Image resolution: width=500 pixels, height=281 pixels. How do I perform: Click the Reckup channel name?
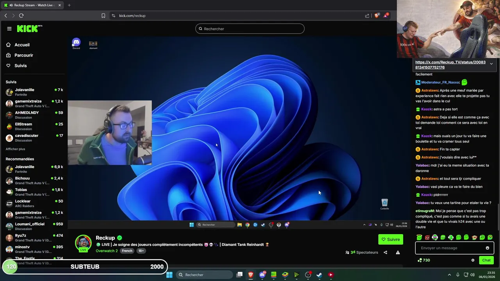(x=105, y=238)
